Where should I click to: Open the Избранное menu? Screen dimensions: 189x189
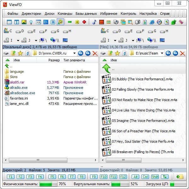109,14
